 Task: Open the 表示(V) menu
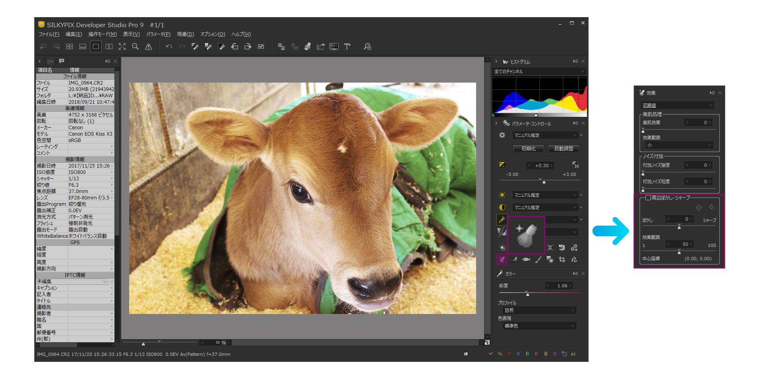[x=131, y=34]
